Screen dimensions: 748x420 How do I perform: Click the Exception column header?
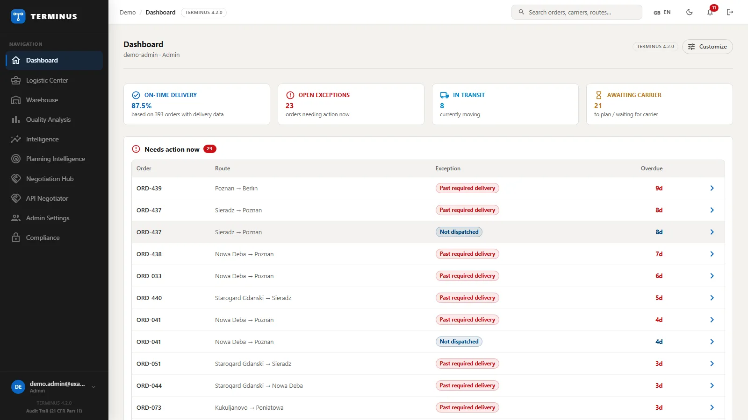448,168
